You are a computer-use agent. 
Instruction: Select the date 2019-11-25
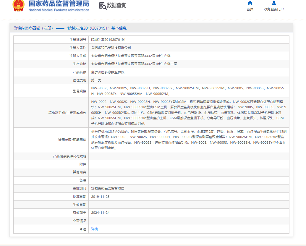click(100, 197)
